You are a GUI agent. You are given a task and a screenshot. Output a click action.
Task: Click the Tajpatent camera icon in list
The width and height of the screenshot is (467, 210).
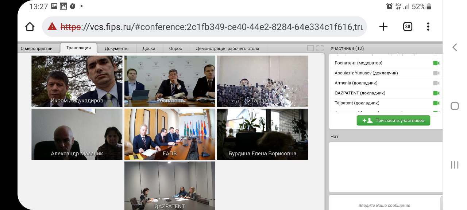click(x=436, y=103)
